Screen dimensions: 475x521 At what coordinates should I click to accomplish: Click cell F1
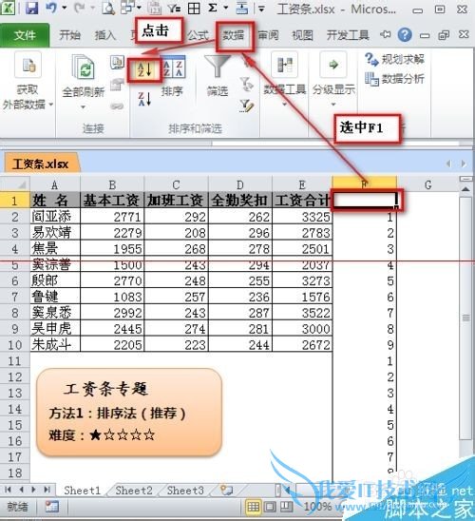365,200
